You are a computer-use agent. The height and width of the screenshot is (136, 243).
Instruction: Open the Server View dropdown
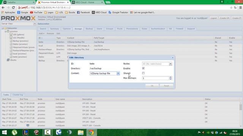click(x=35, y=23)
